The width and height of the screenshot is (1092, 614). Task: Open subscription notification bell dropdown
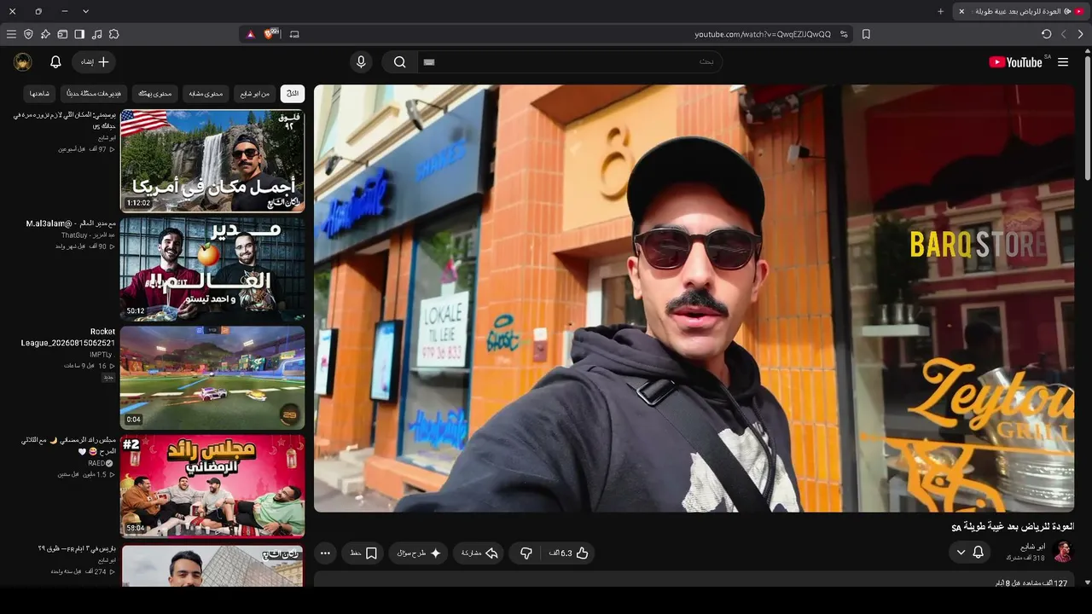970,553
